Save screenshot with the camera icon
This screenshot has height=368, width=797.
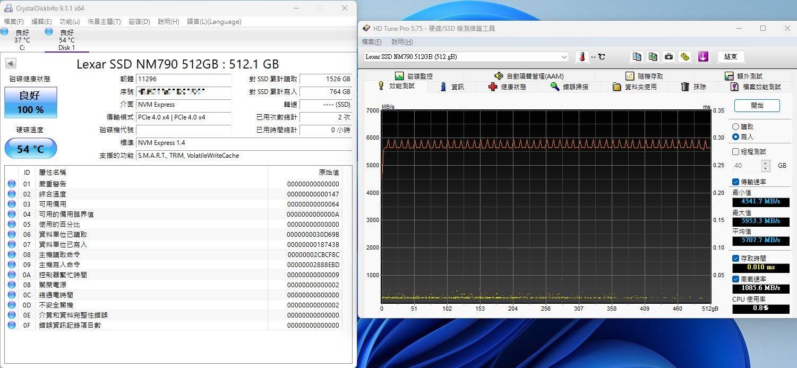[669, 57]
